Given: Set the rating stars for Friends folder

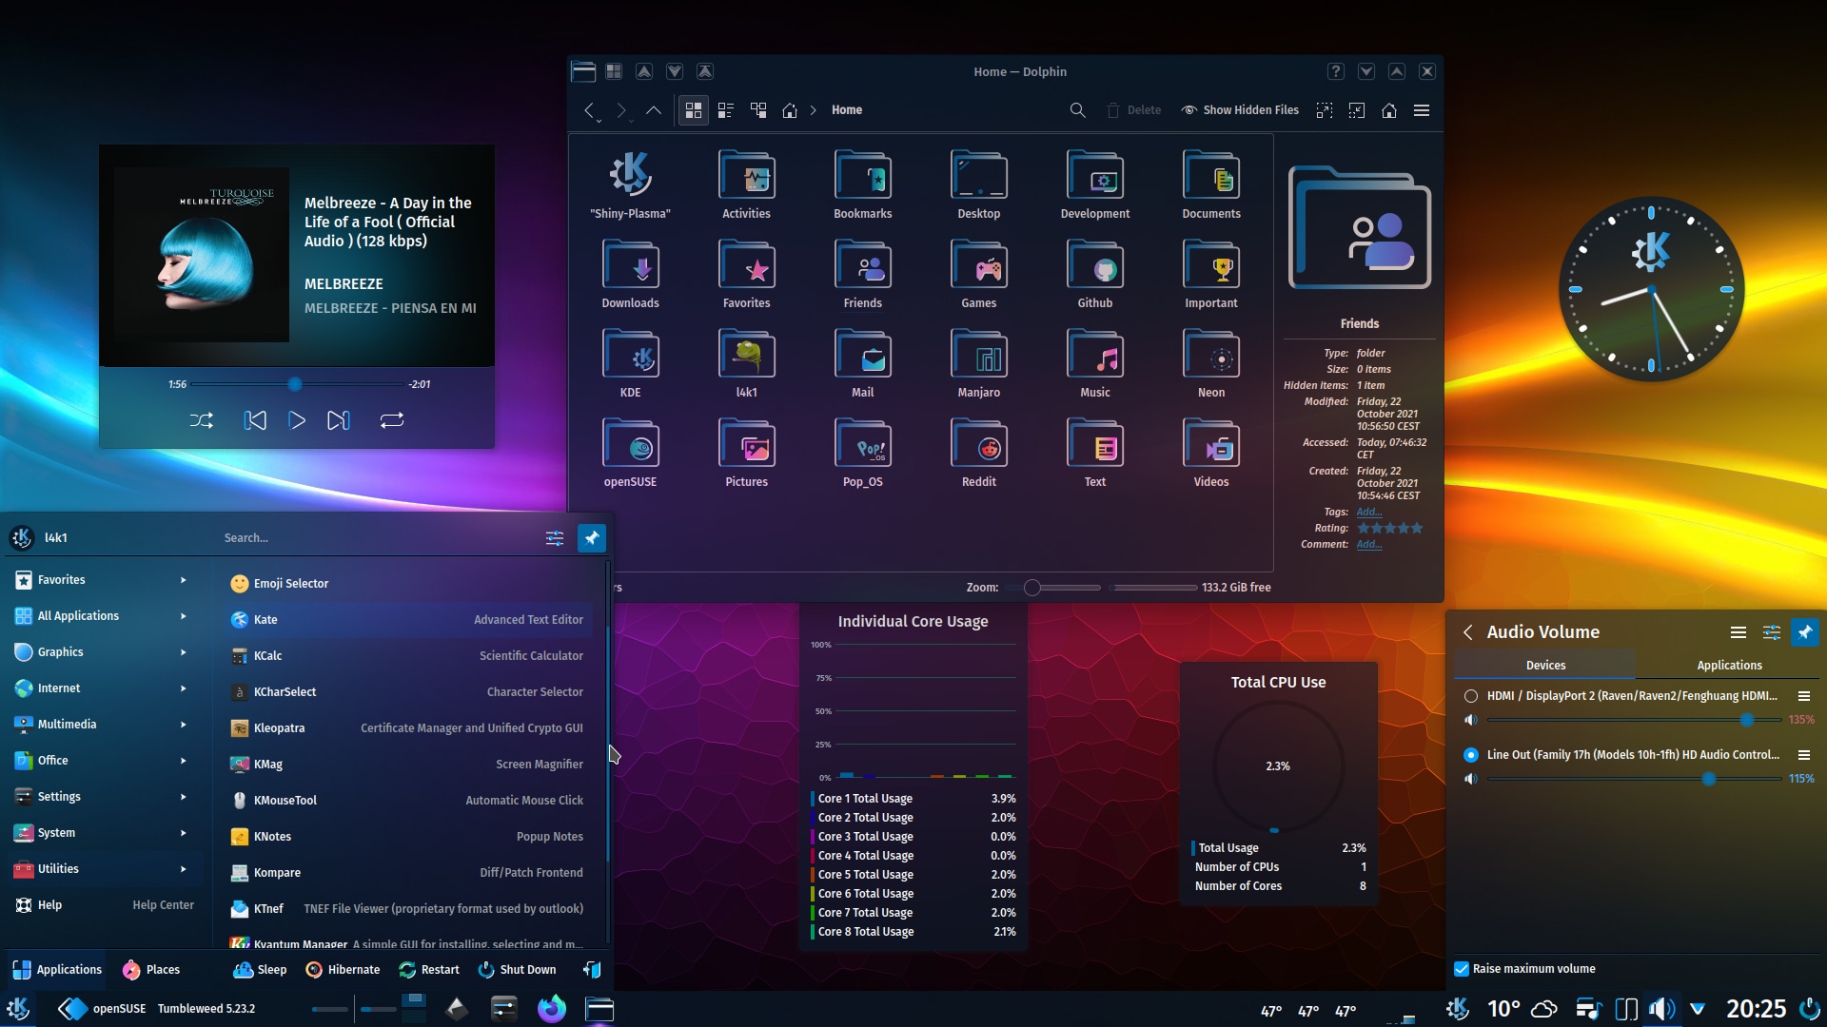Looking at the screenshot, I should point(1389,528).
